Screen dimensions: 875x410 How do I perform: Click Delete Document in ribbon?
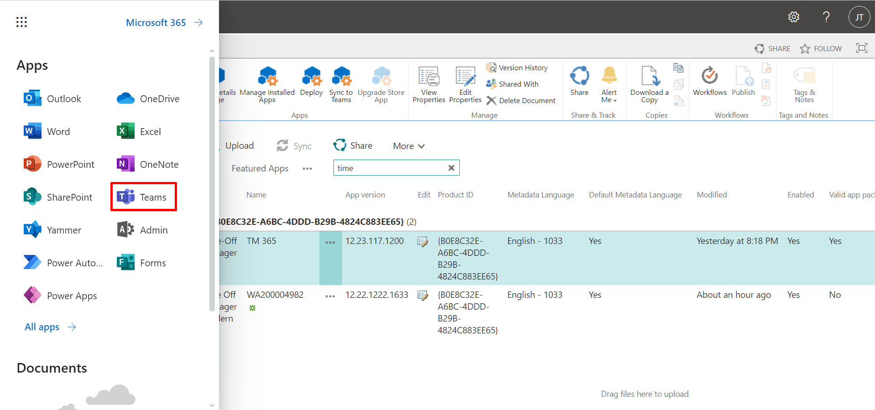[x=521, y=100]
